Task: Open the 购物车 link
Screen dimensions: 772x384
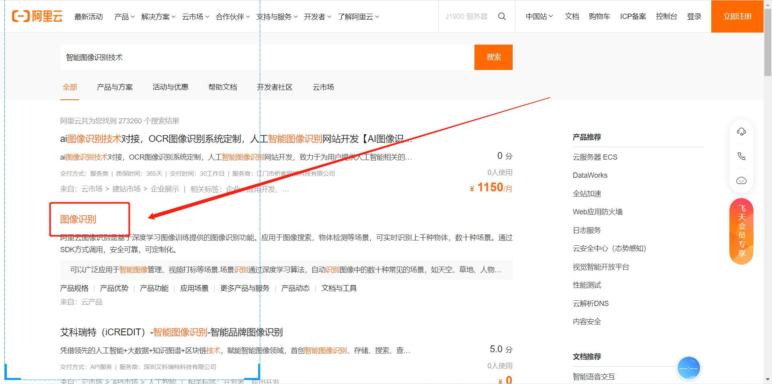Action: [x=599, y=16]
